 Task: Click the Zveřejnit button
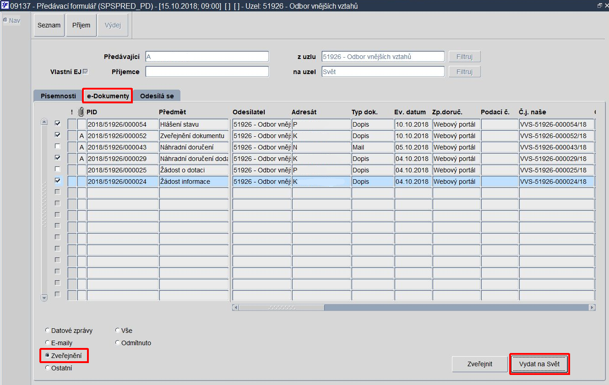point(480,364)
